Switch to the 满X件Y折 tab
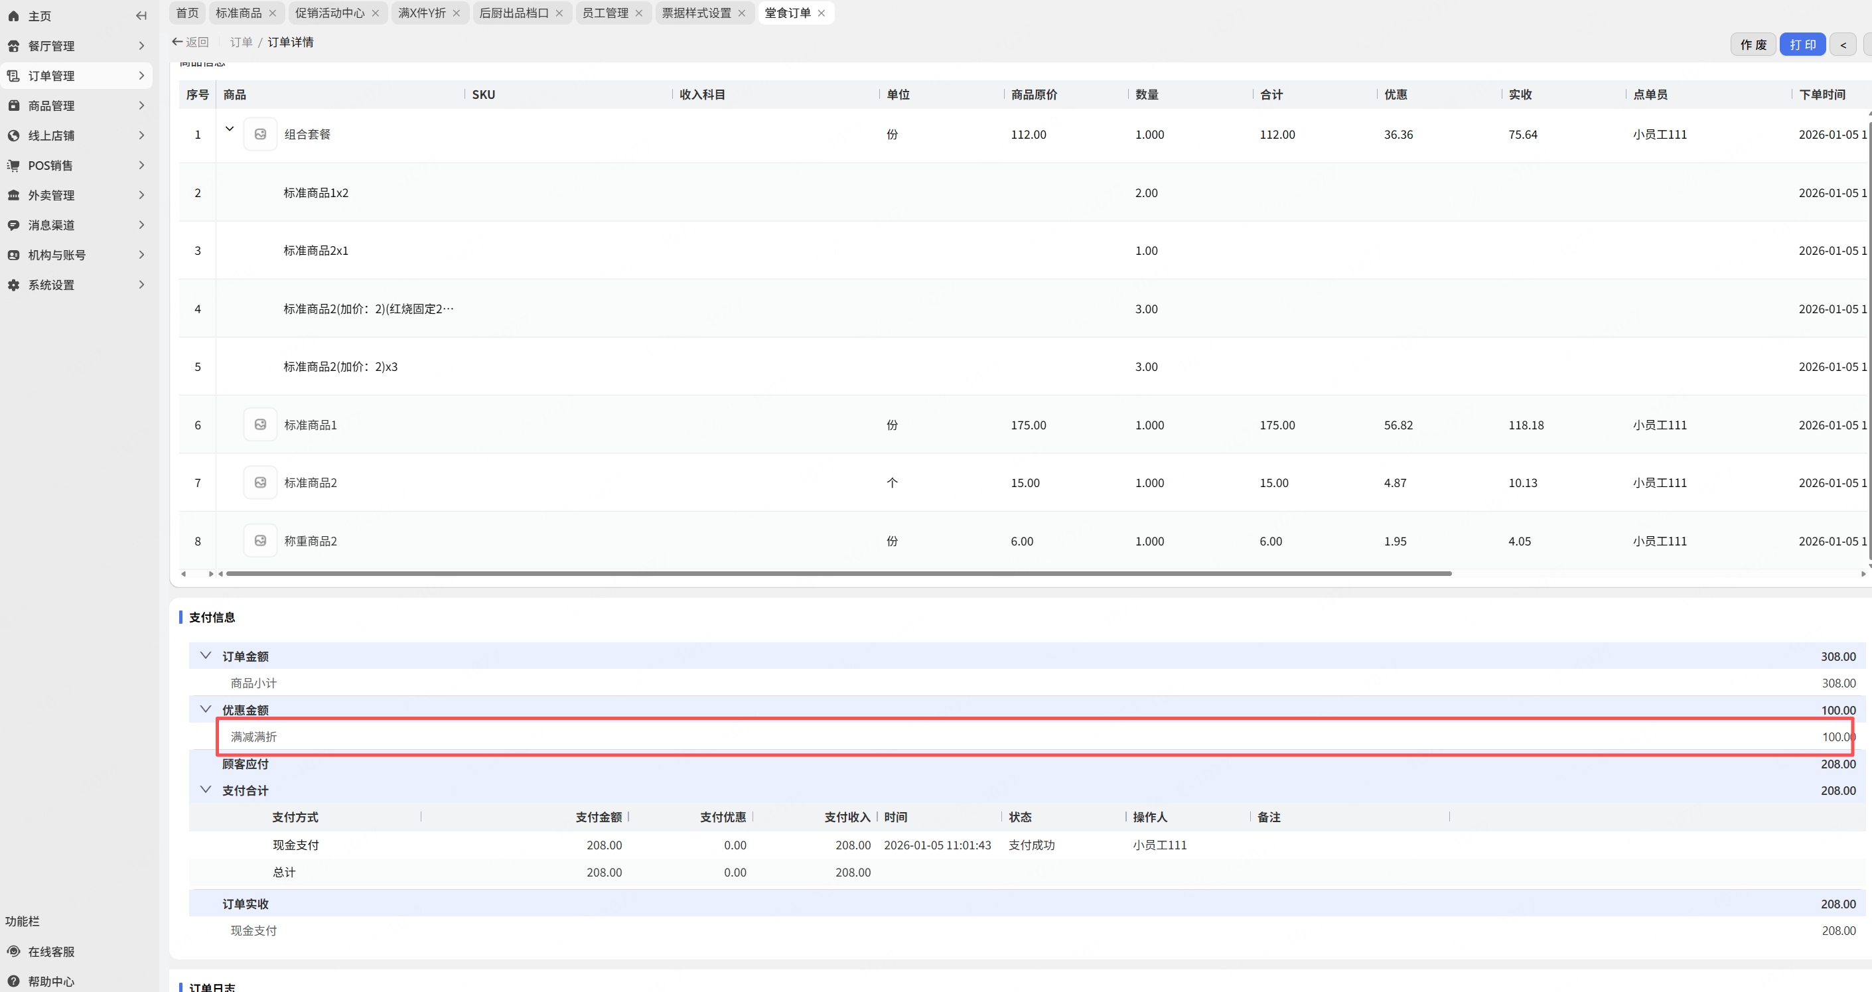Image resolution: width=1872 pixels, height=992 pixels. pos(421,13)
